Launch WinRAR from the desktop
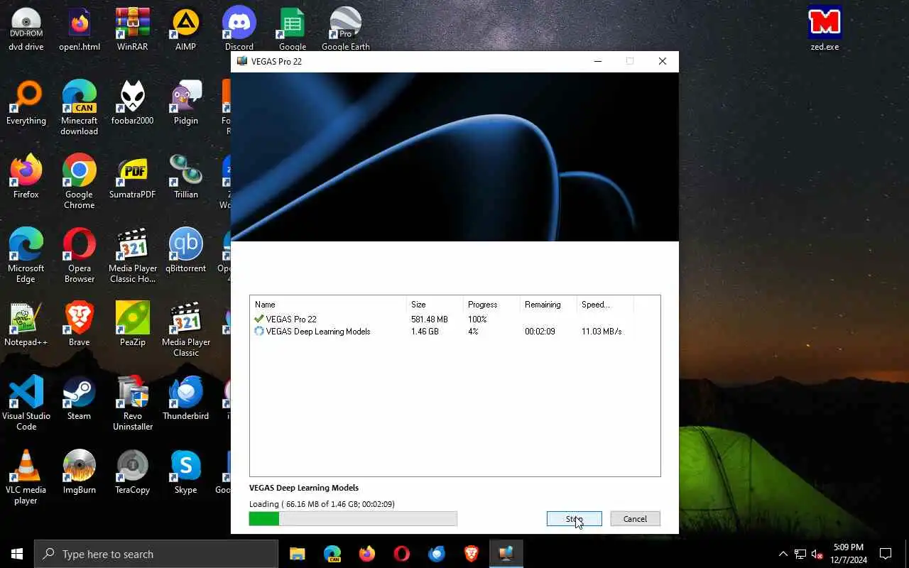909x568 pixels. (x=133, y=29)
